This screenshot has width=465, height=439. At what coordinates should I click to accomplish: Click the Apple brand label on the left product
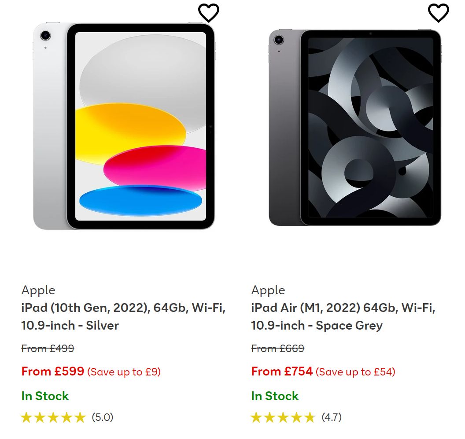[38, 290]
